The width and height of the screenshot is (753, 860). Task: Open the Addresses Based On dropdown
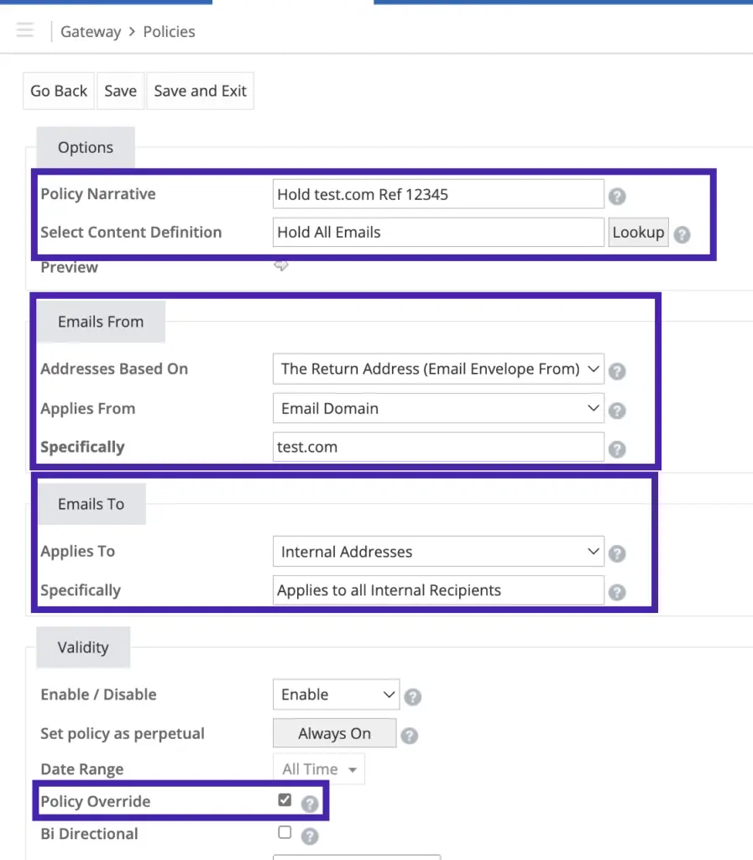(x=438, y=369)
